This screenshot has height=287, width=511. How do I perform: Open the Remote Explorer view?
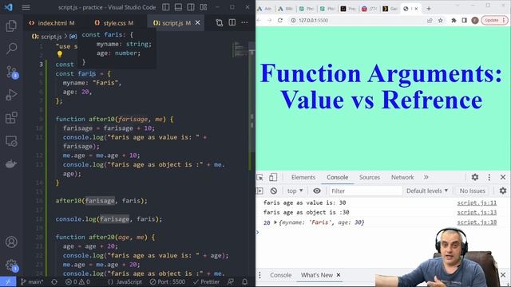pyautogui.click(x=11, y=141)
